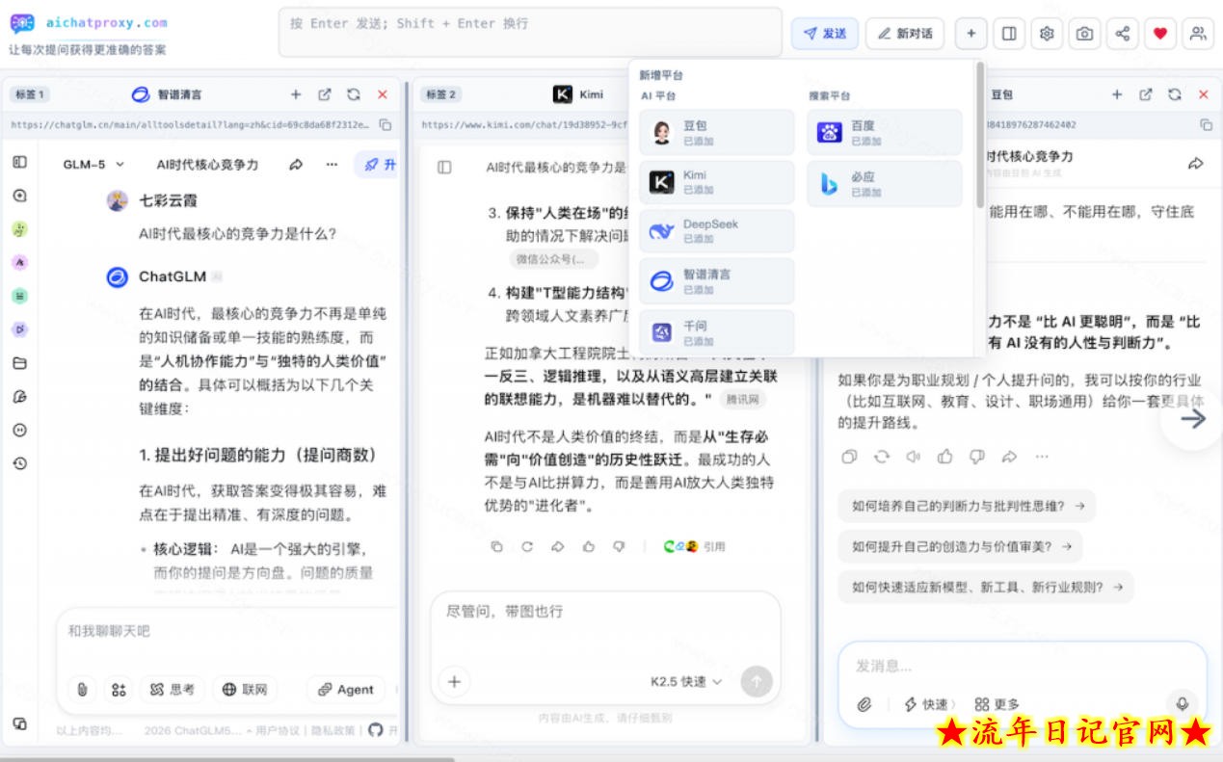Select 千问 in the AI 平台 list
The image size is (1223, 762).
pos(717,332)
